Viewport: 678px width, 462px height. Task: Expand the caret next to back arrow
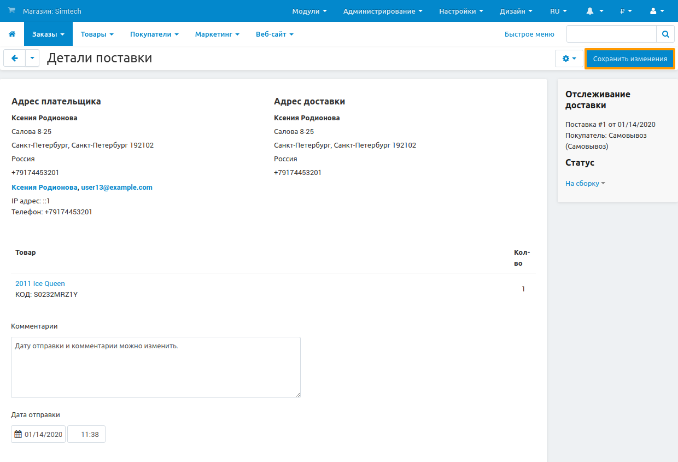click(32, 58)
